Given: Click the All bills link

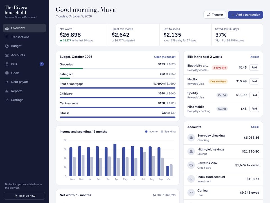Looking at the screenshot, I should point(255,57).
